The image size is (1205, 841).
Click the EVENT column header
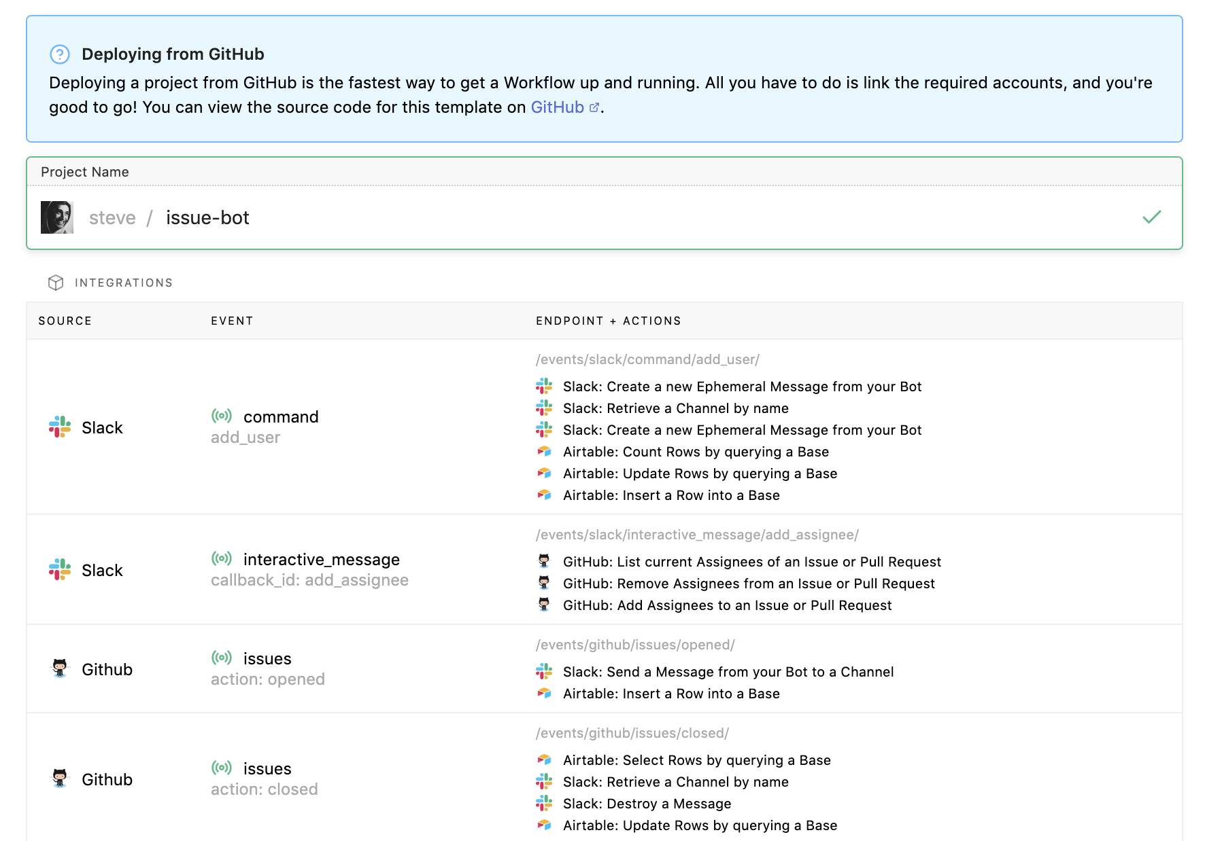pyautogui.click(x=232, y=321)
